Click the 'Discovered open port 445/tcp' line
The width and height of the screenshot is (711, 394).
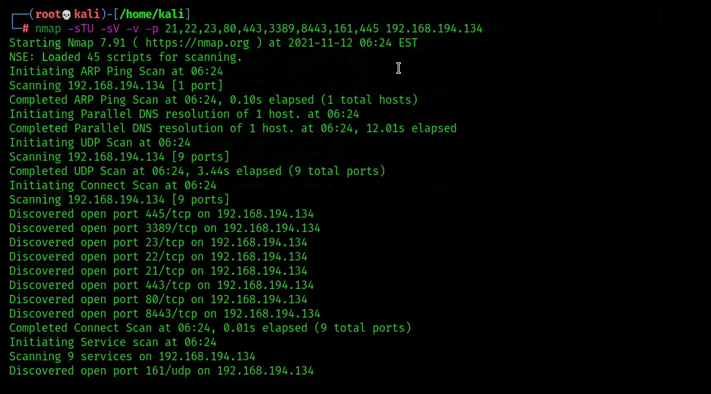162,214
